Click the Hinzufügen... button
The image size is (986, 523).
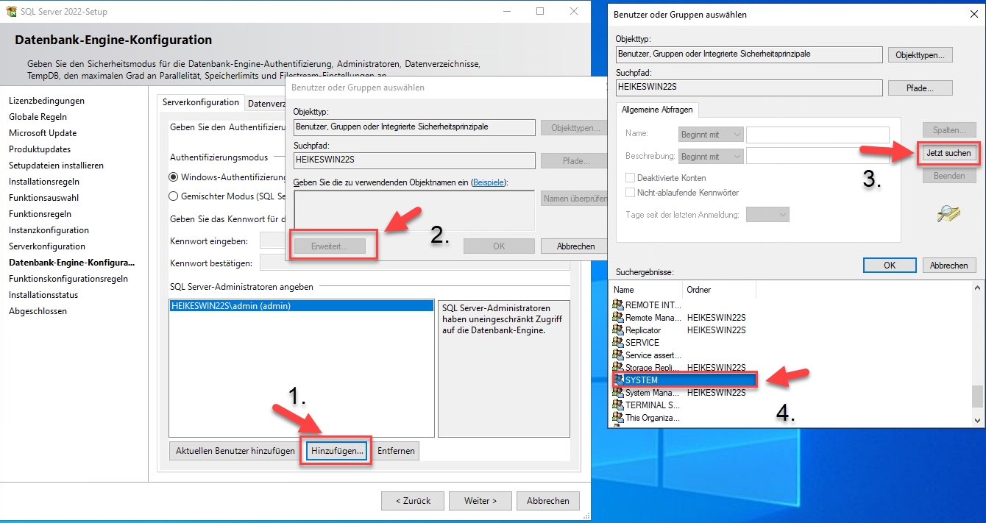click(337, 451)
